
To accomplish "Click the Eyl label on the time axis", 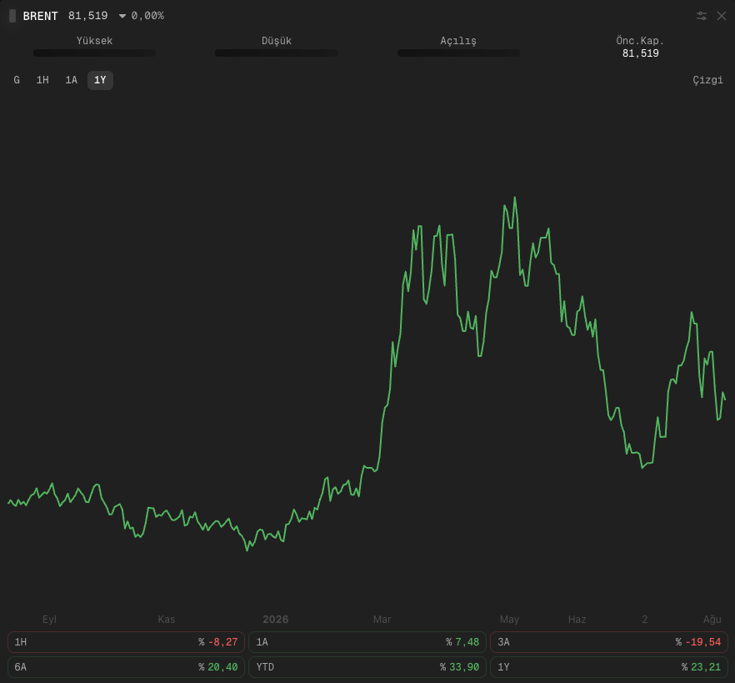I will click(x=49, y=619).
